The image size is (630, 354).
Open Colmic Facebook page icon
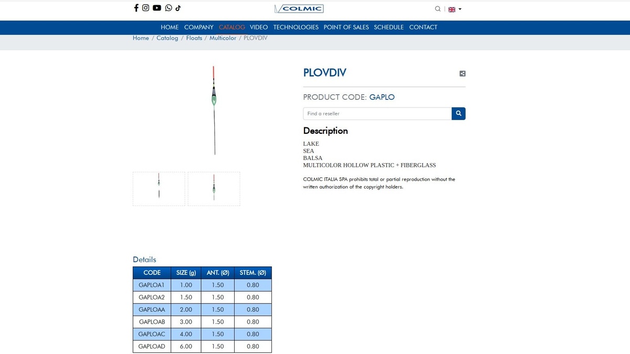coord(136,8)
